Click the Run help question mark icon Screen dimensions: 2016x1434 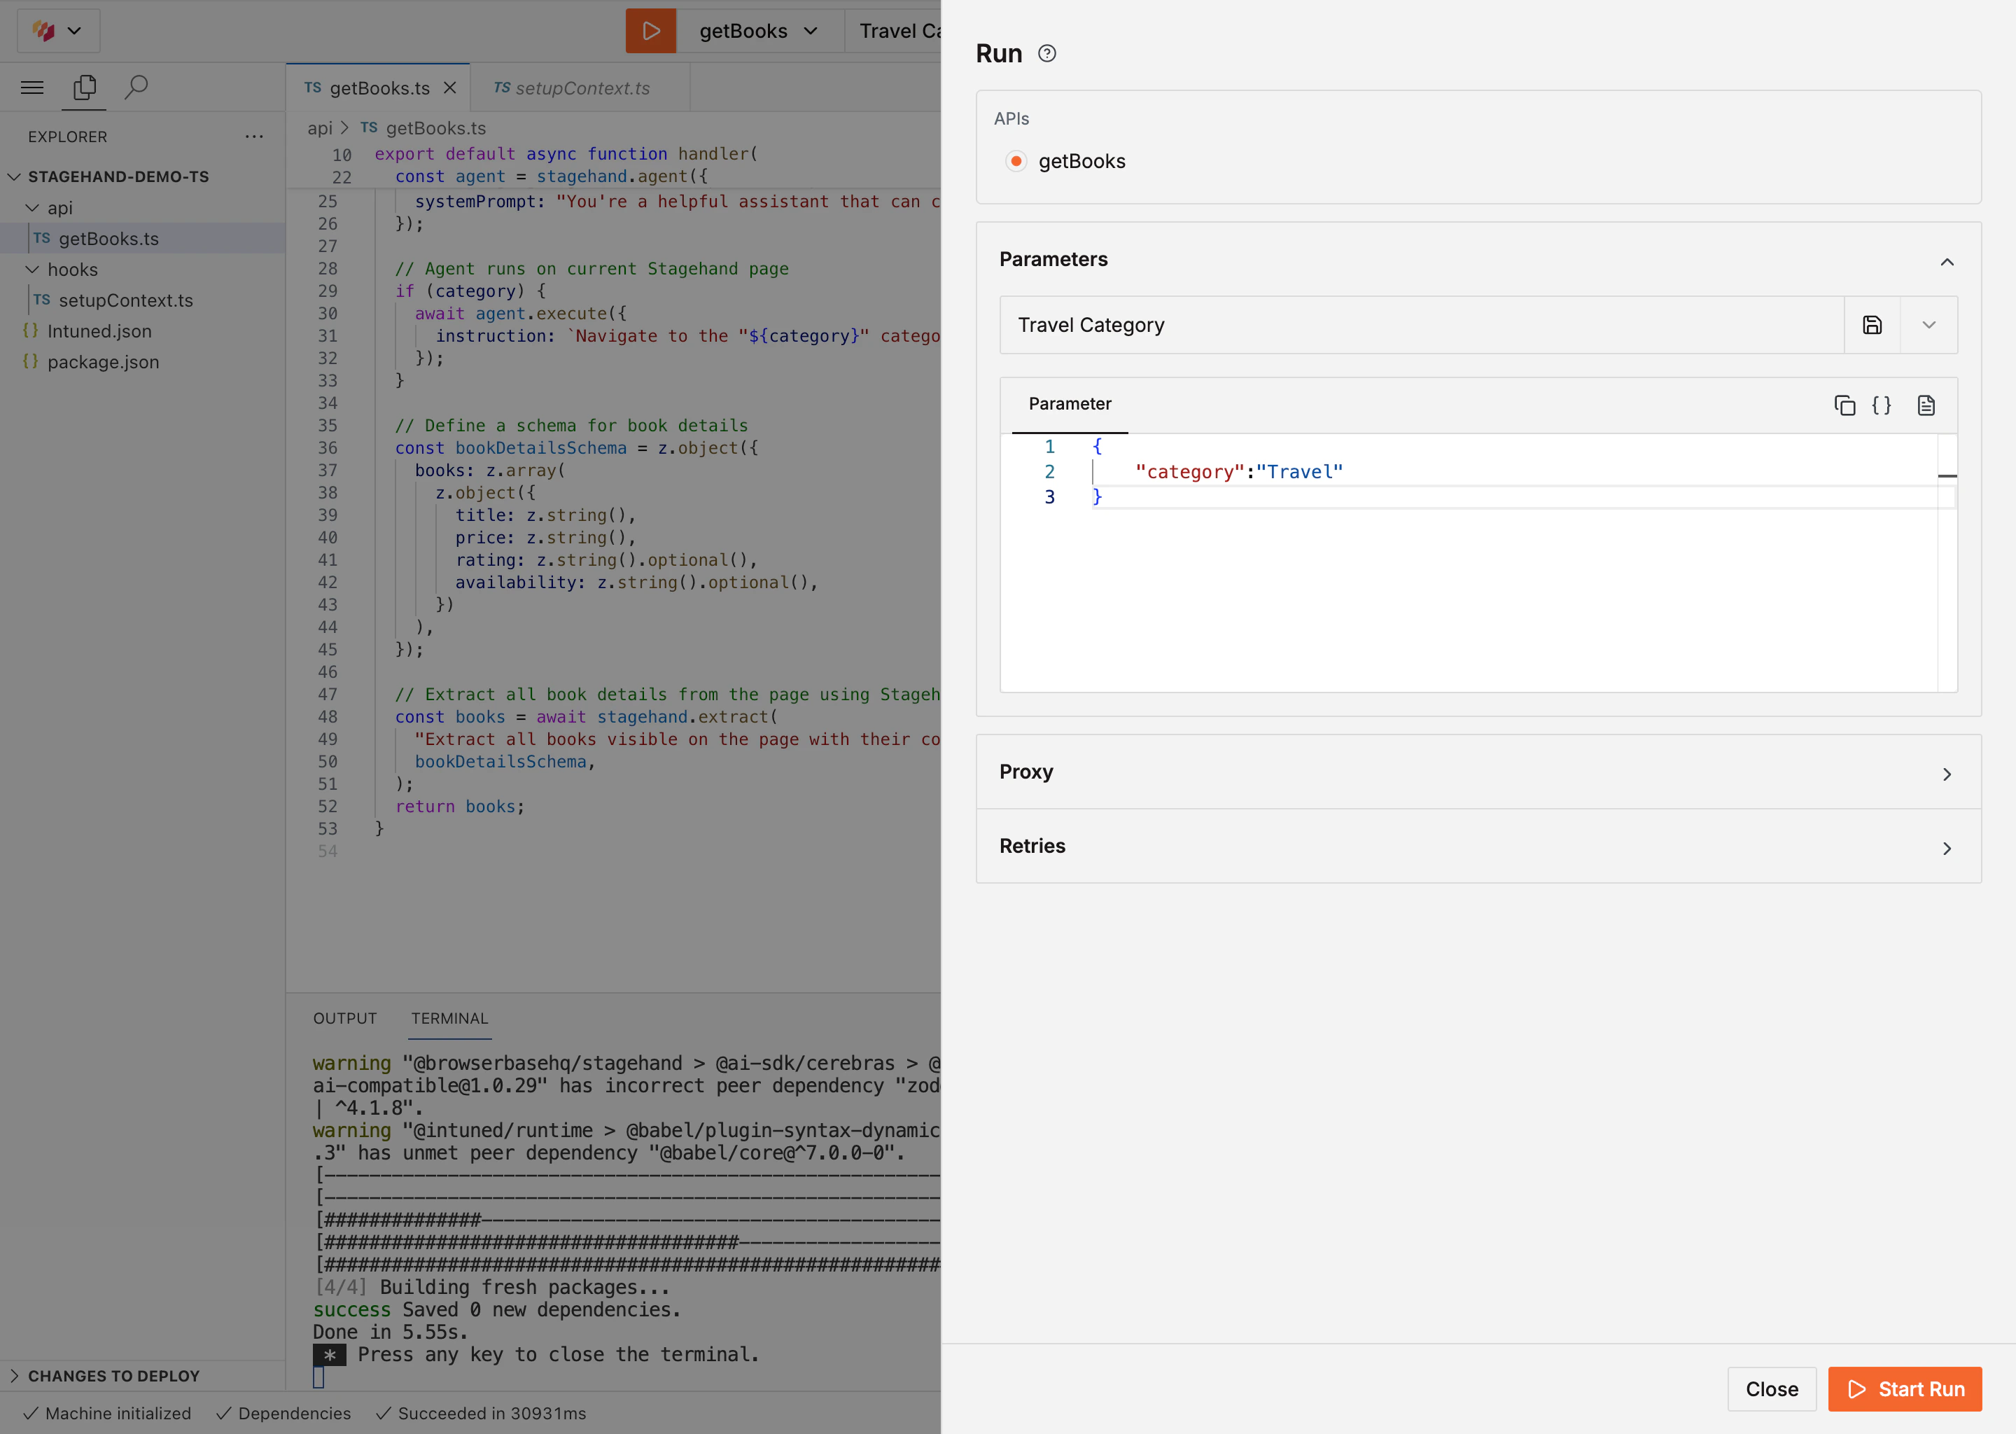(1046, 54)
